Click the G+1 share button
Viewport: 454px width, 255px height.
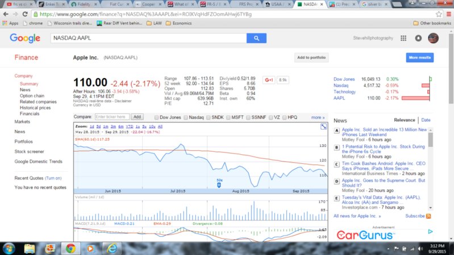(269, 80)
